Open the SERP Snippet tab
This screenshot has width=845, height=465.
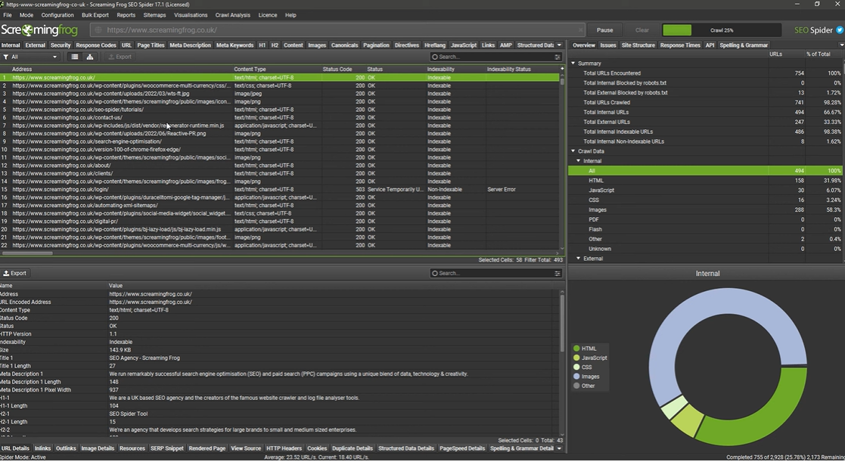pyautogui.click(x=167, y=448)
